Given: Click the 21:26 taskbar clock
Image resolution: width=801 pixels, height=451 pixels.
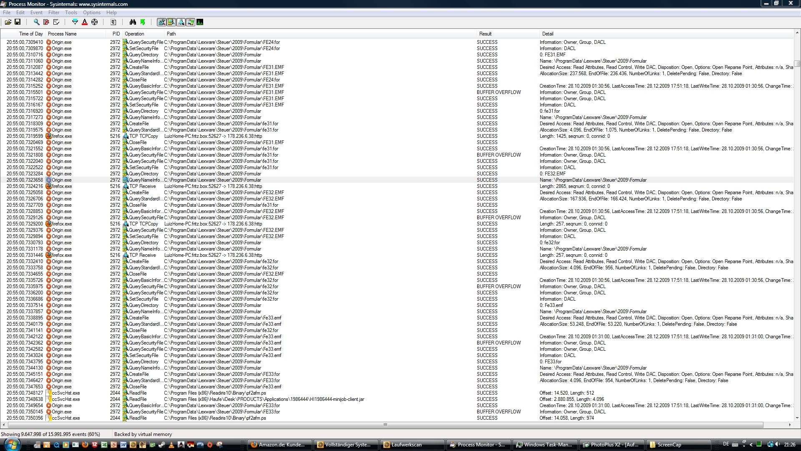Looking at the screenshot, I should click(789, 445).
